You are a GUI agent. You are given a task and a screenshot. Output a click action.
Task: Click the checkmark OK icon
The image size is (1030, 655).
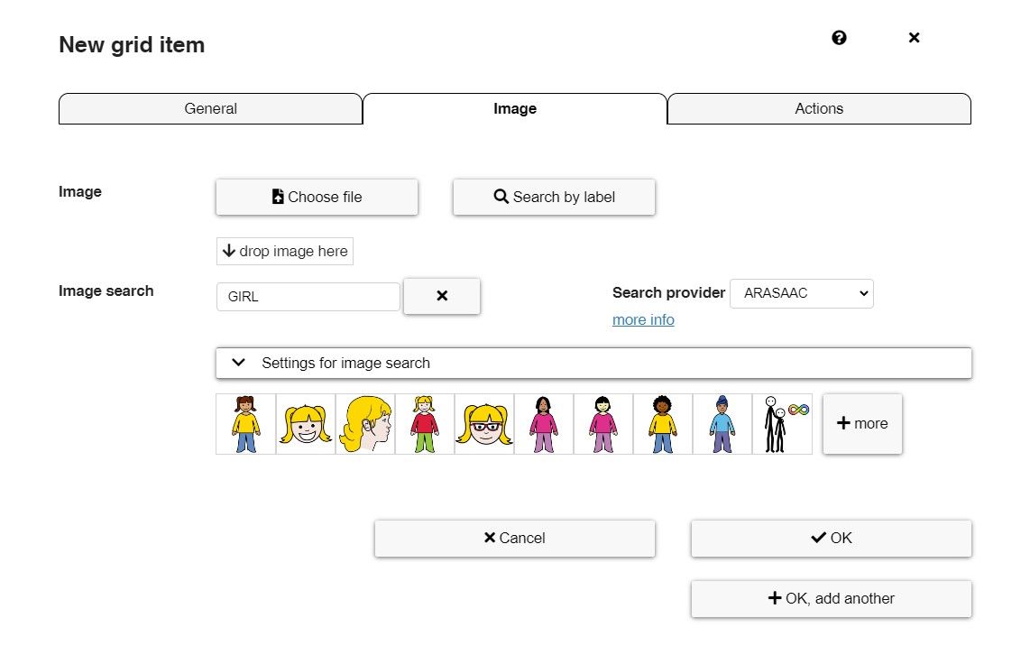pos(819,538)
